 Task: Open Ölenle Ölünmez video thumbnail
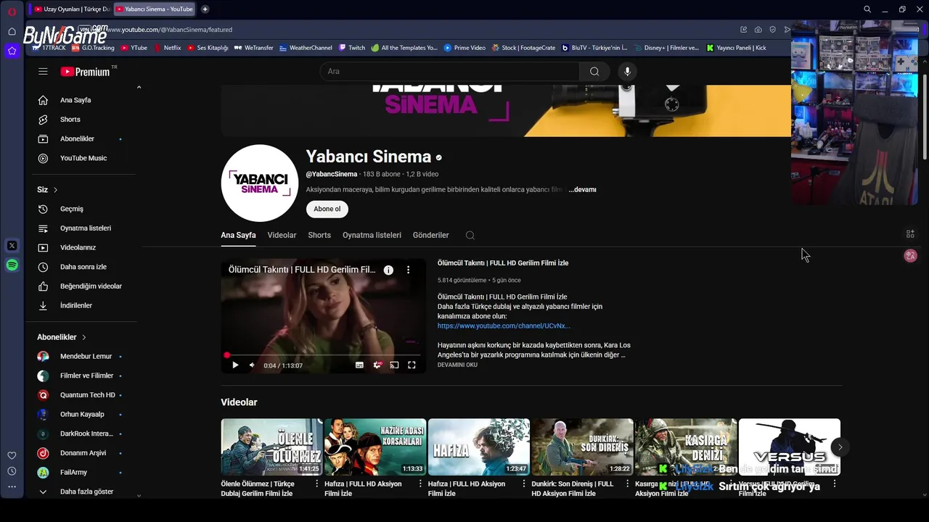tap(271, 447)
